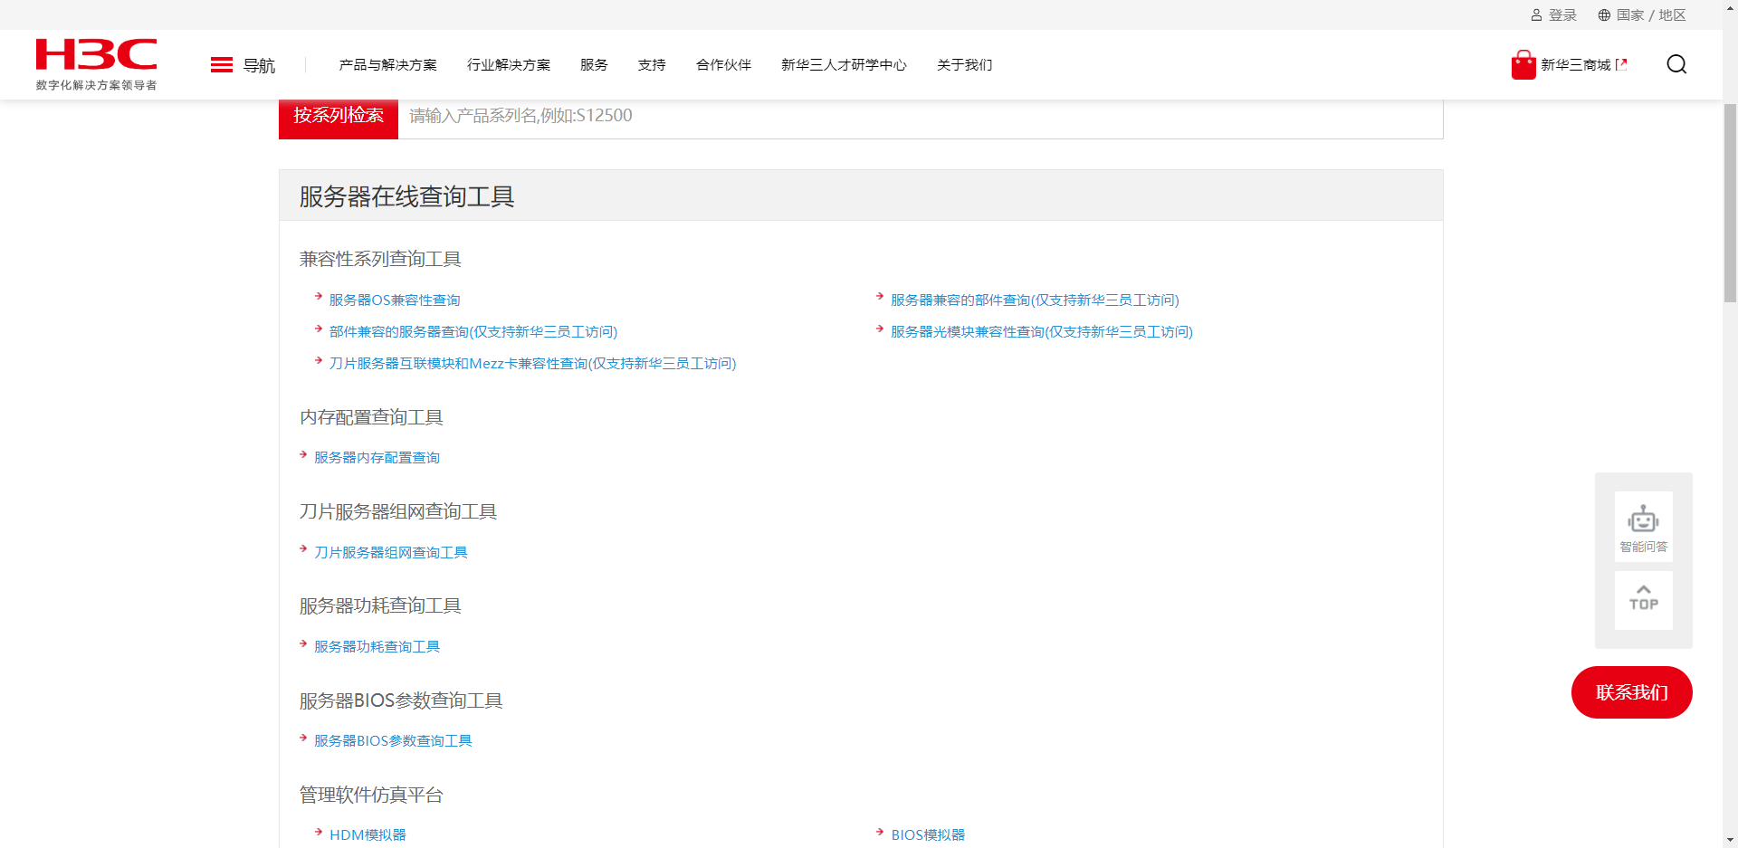Open 服务器BIOS参数查询工具 link
Screen dimensions: 1738x848
tap(393, 741)
